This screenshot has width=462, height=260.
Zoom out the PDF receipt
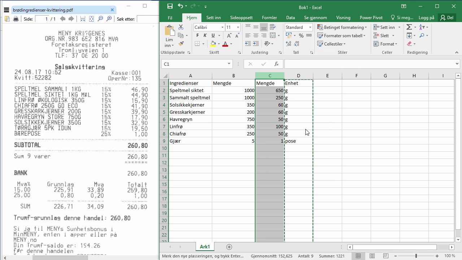100,19
